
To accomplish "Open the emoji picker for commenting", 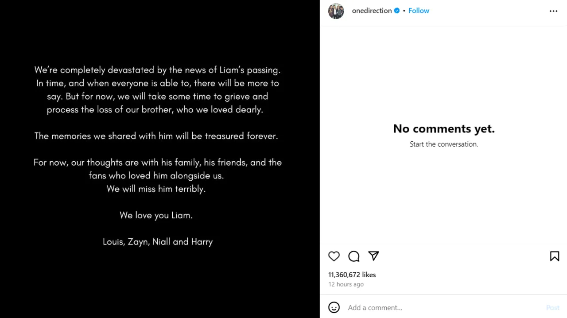I will tap(334, 307).
